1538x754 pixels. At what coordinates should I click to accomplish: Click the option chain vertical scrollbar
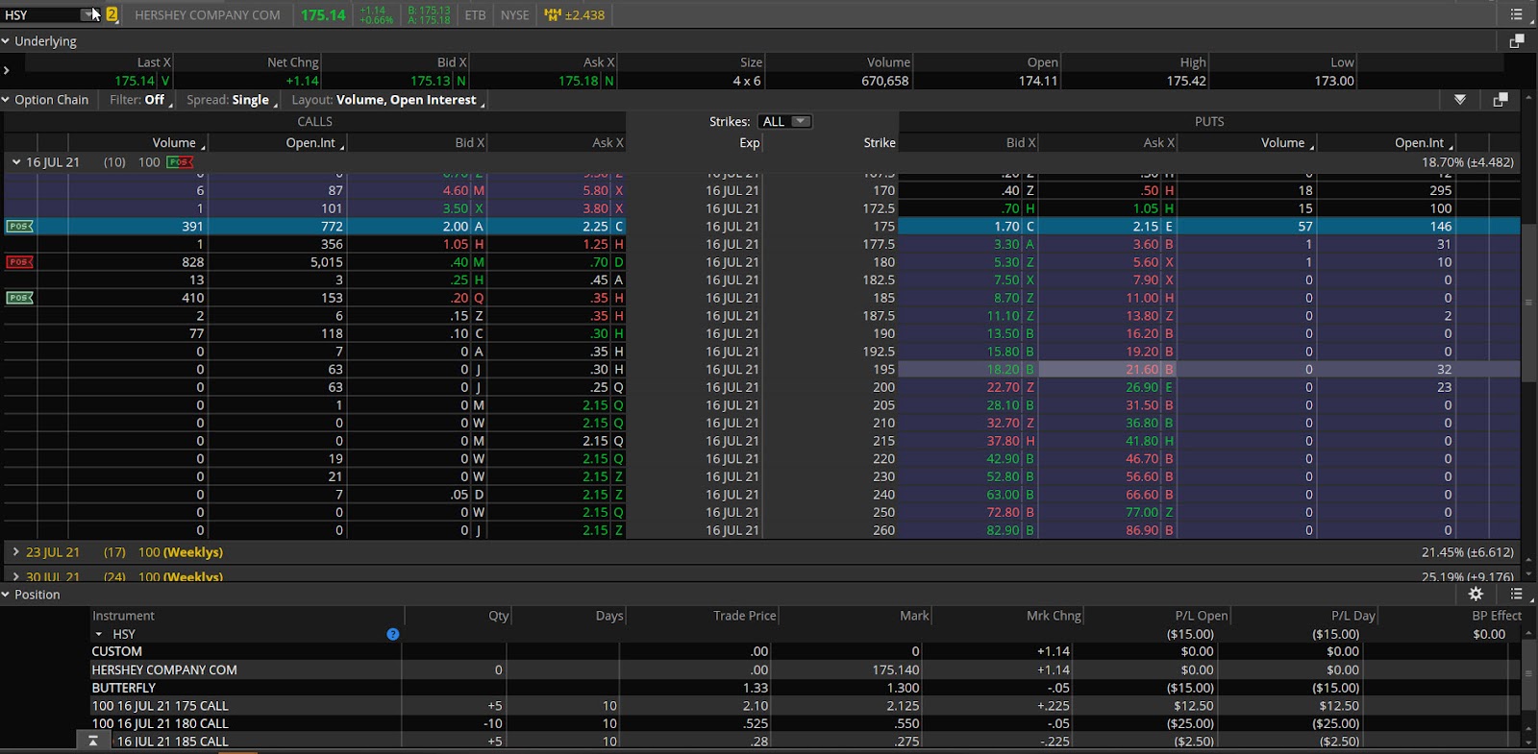pos(1528,303)
